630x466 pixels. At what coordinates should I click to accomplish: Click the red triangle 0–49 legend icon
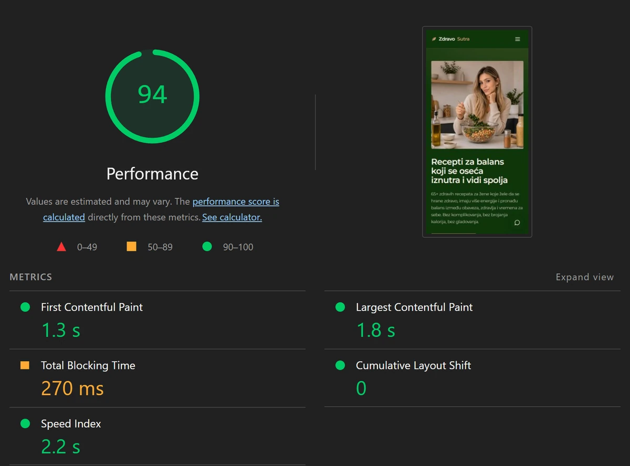[61, 247]
